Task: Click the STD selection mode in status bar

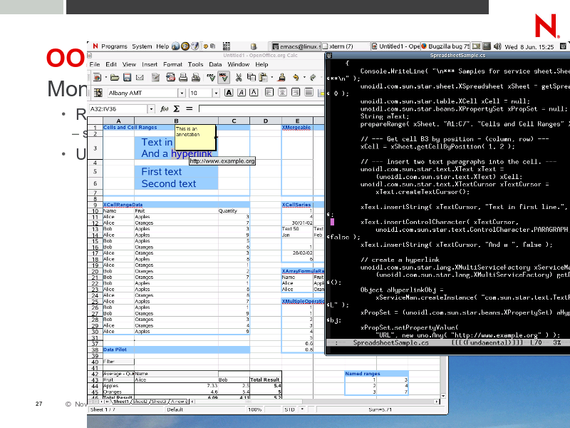Action: [290, 409]
